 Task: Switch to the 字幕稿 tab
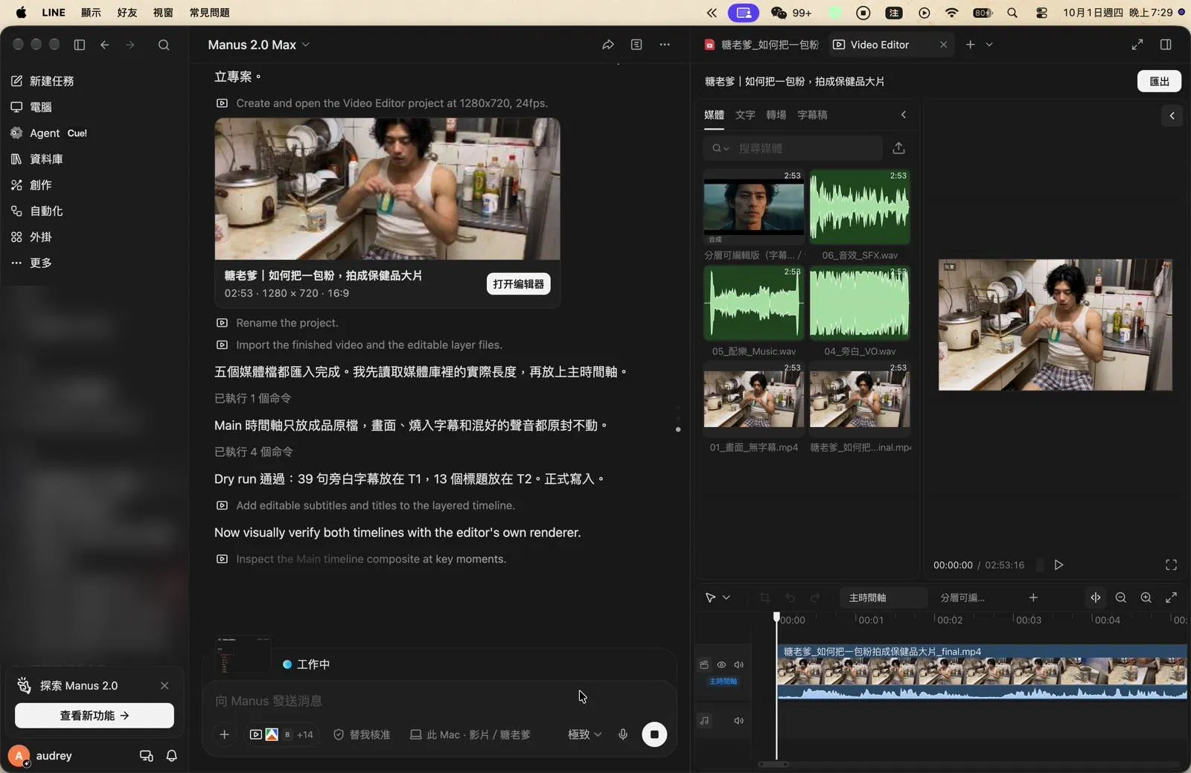pyautogui.click(x=812, y=115)
